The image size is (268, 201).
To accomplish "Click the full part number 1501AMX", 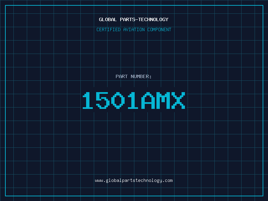I will pos(134,100).
